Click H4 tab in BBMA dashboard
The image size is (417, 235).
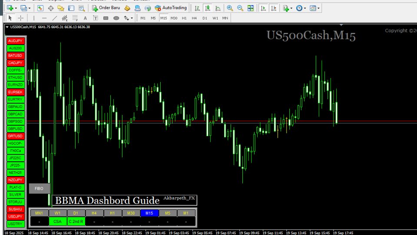click(x=94, y=213)
